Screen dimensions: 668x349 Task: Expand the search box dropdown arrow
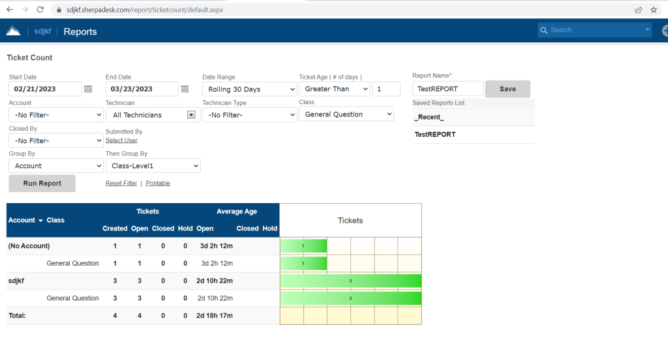point(647,30)
